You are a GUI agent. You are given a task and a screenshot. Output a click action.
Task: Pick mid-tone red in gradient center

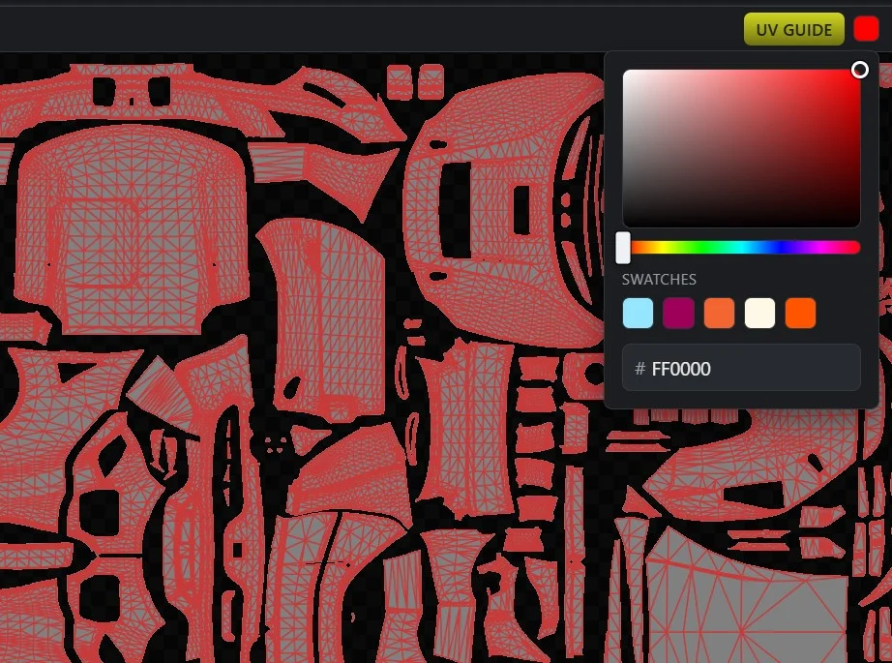(741, 149)
